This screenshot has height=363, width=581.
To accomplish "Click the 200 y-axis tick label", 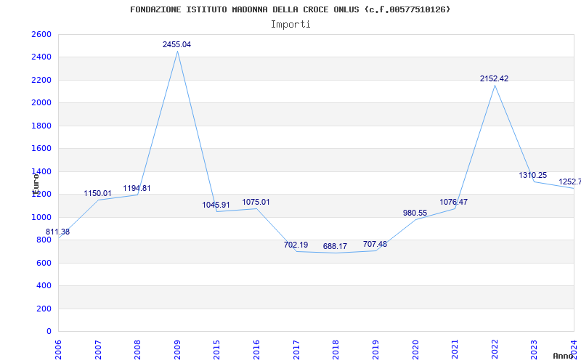I will [x=44, y=309].
